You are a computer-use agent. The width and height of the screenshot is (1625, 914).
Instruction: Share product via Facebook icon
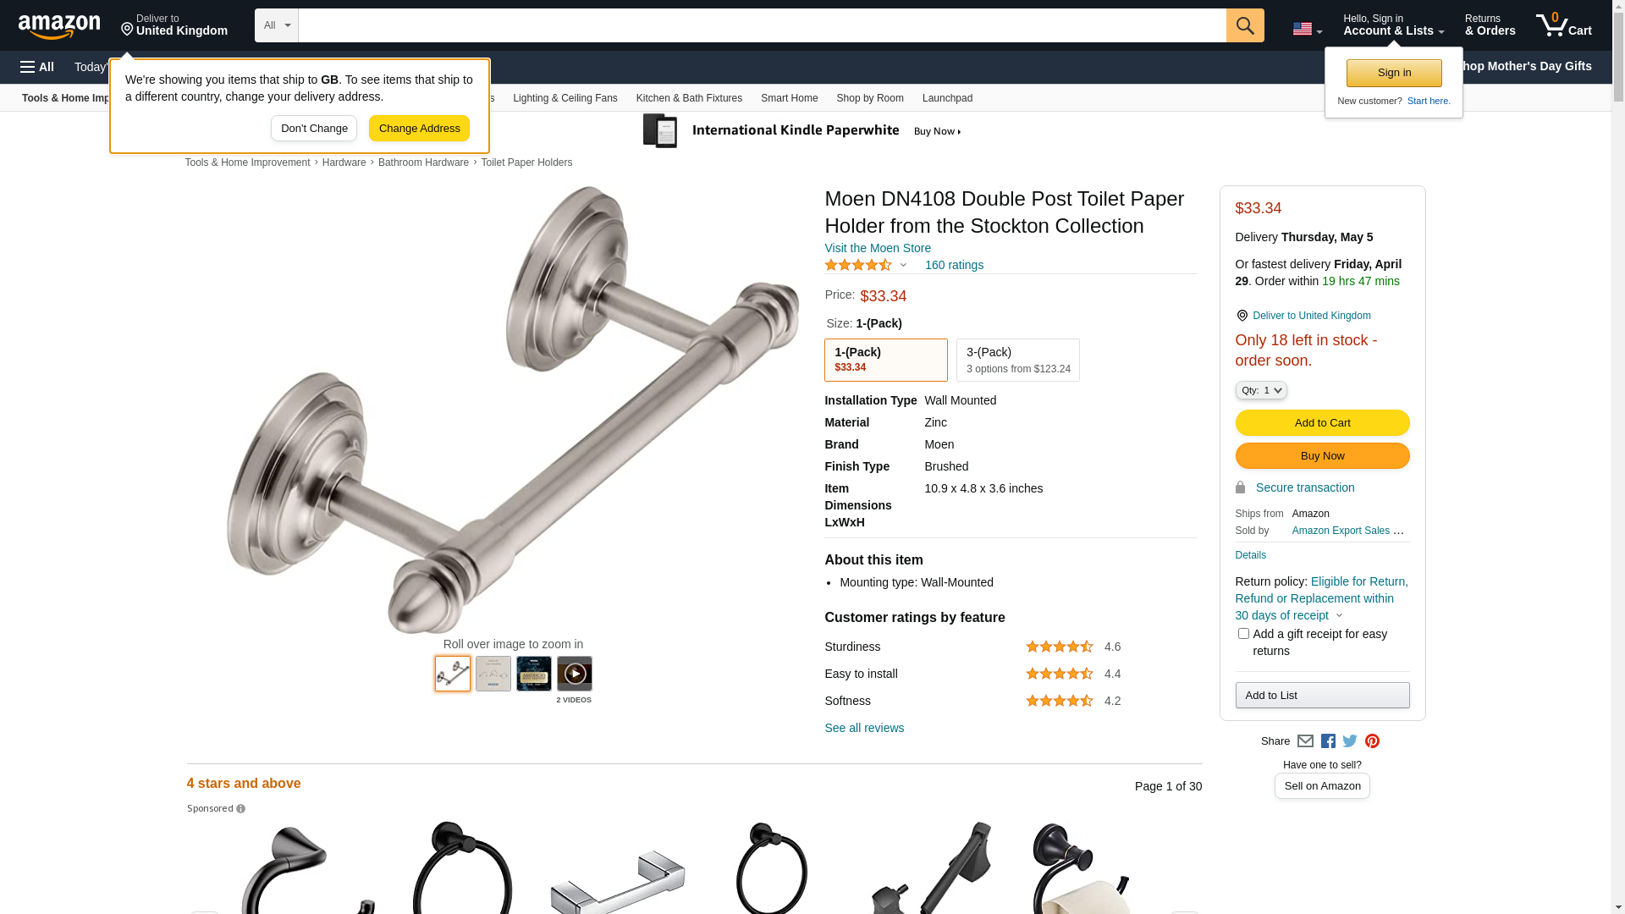click(x=1328, y=741)
